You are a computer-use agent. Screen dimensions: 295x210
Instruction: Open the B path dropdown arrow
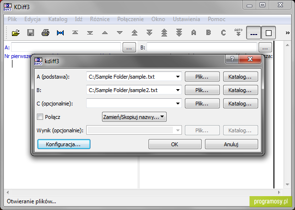coord(178,90)
